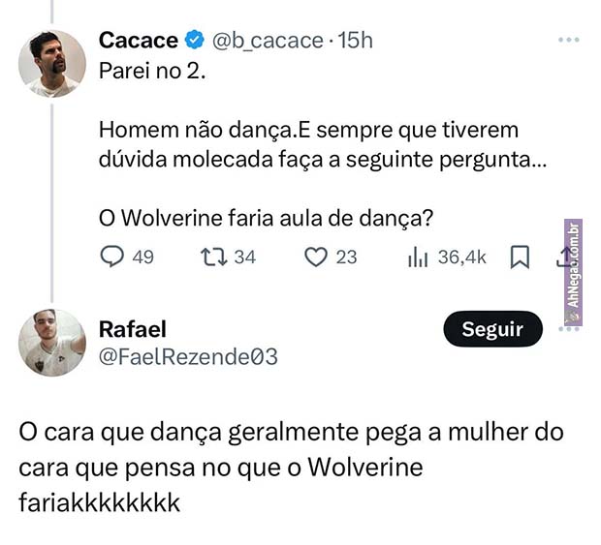This screenshot has height=545, width=601.
Task: Like the tweet with the heart icon
Action: 315,257
